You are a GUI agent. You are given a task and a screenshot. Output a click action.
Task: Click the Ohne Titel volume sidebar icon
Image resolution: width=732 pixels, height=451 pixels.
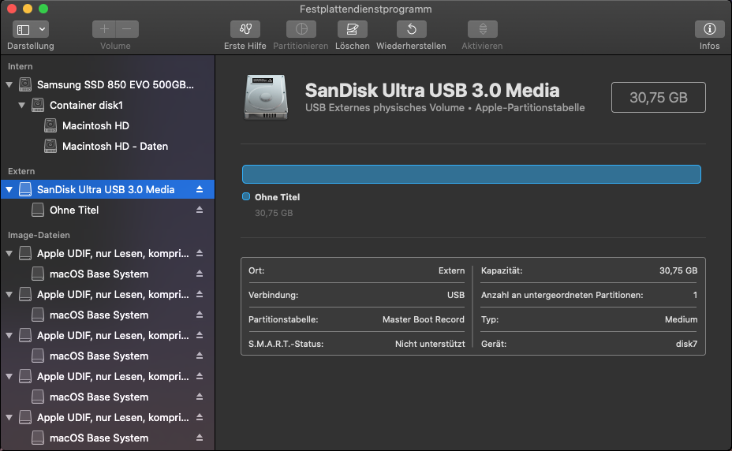[x=38, y=210]
